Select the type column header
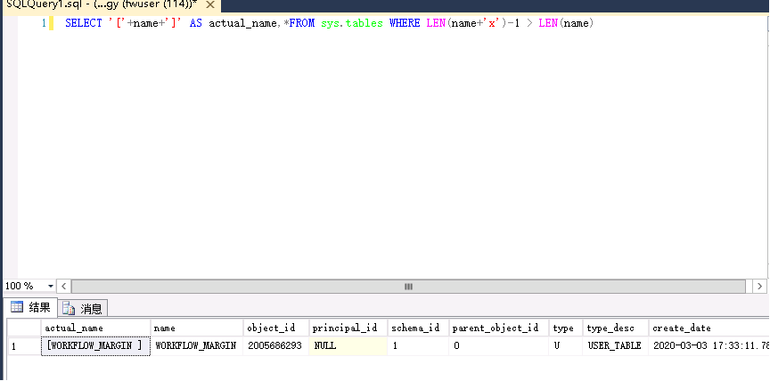 point(566,328)
